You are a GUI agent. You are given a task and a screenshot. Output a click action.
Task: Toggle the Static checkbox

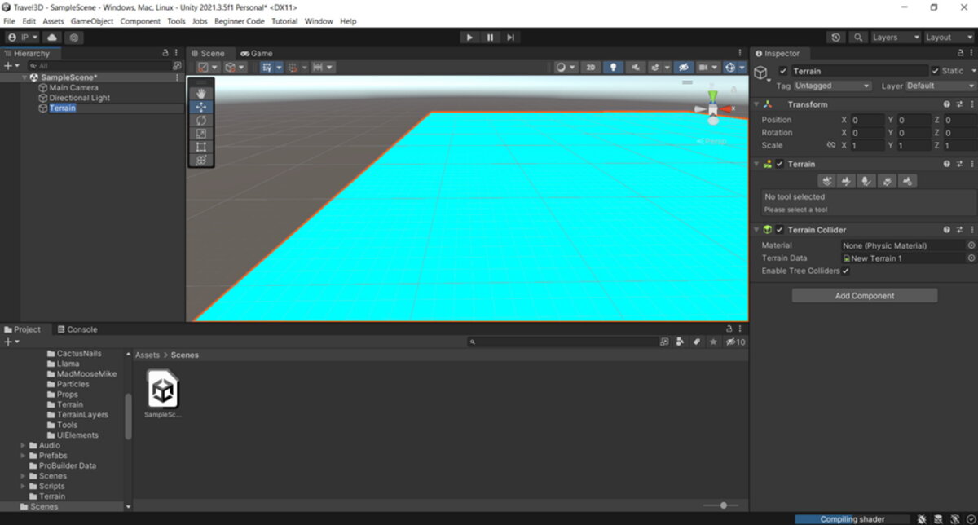coord(936,71)
